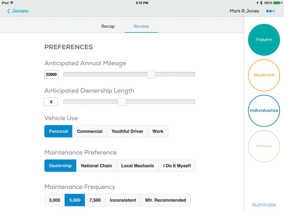Viewport: 284px width, 213px height.
Task: Tap the back chevron beside Jackets
Action: (x=8, y=11)
